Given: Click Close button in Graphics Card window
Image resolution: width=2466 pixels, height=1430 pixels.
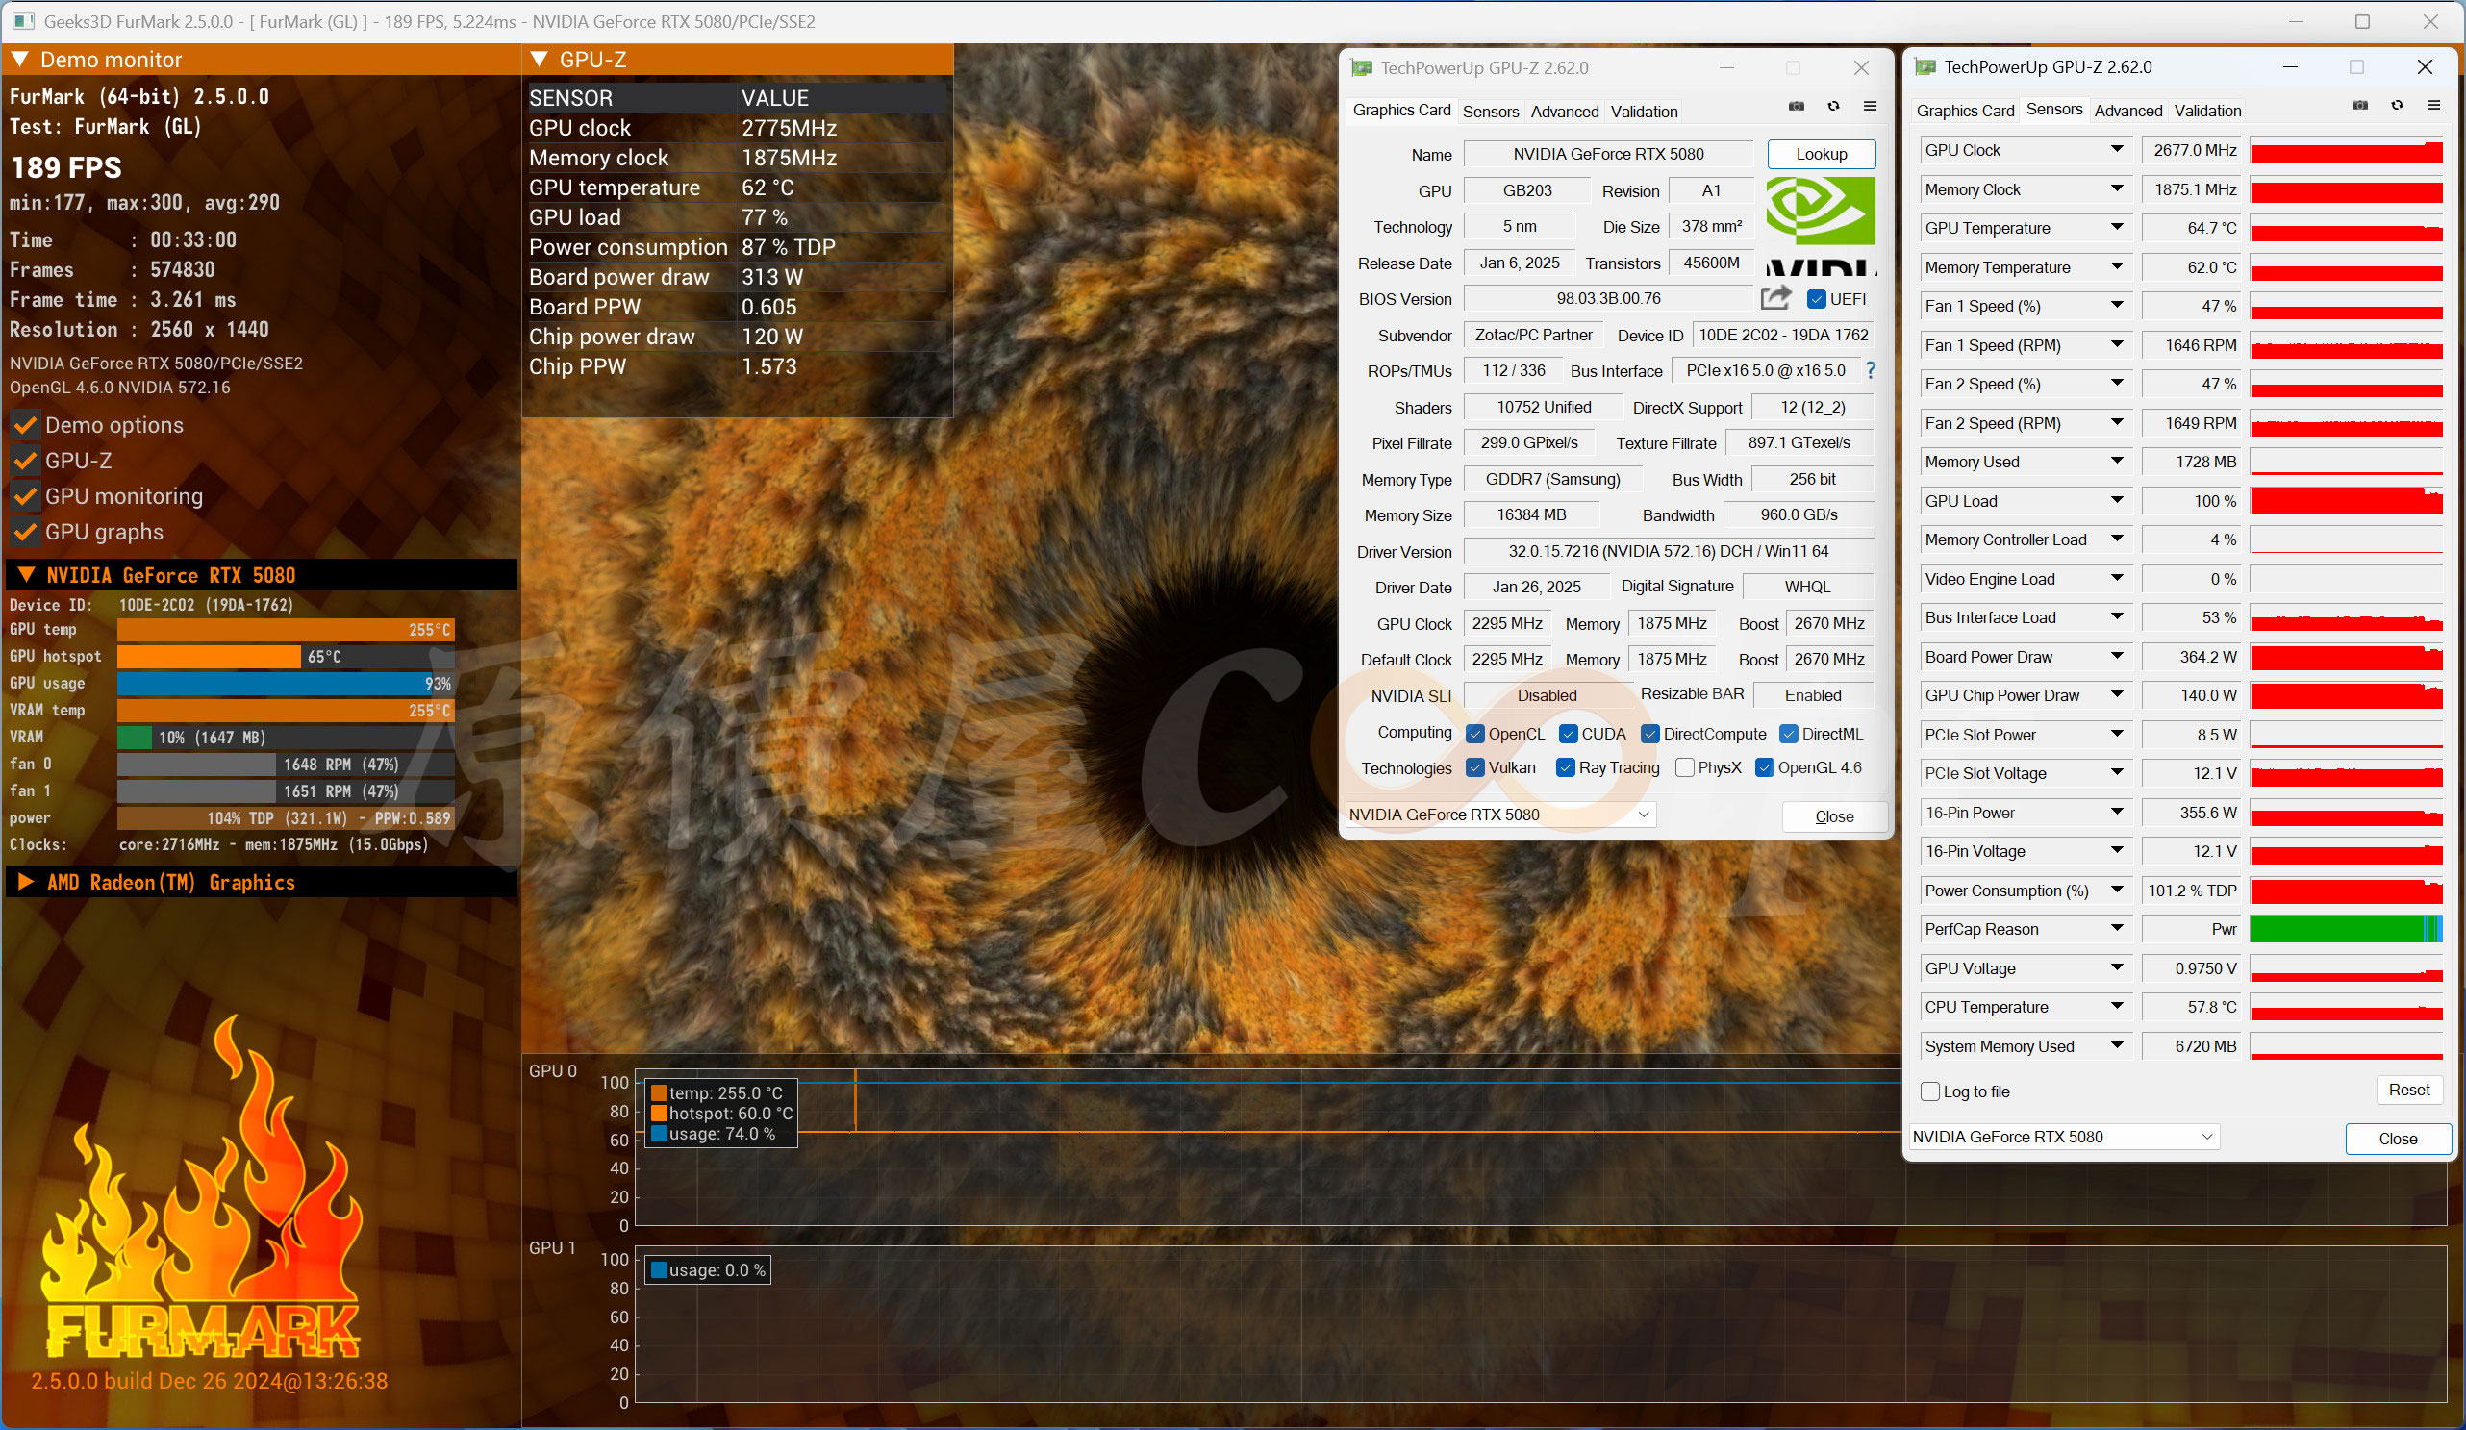Looking at the screenshot, I should tap(1834, 817).
